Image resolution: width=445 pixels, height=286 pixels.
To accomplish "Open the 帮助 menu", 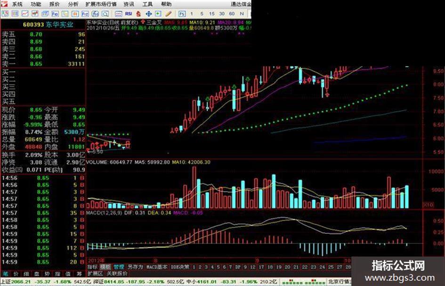I will coord(166,4).
